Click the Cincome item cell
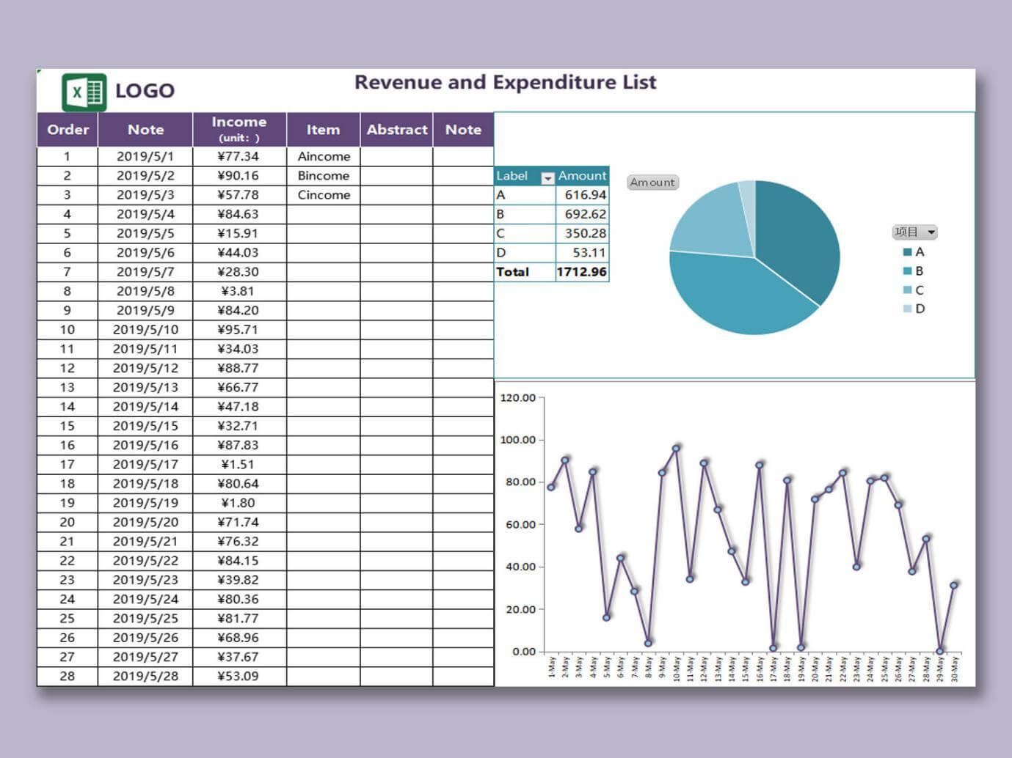 324,195
